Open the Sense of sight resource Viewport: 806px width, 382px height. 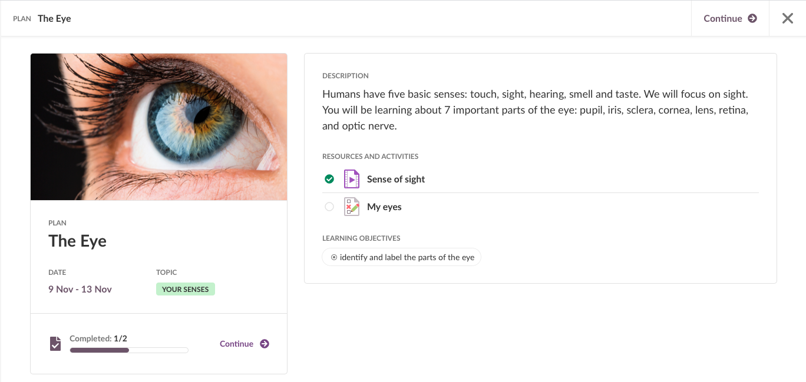pos(396,180)
